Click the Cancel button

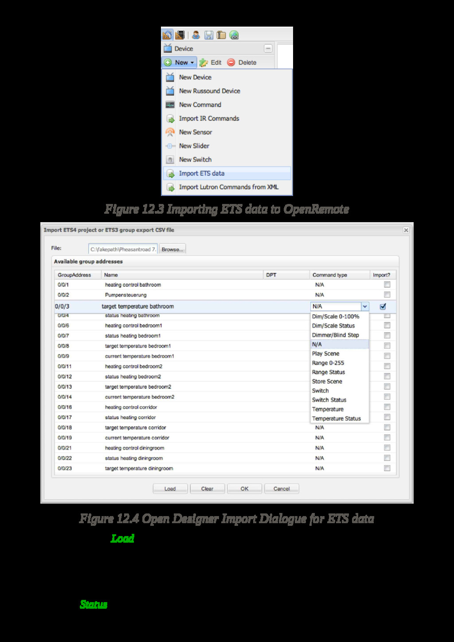[282, 489]
